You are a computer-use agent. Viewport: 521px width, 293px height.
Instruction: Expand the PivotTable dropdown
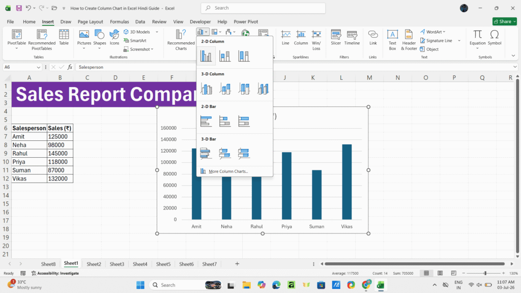[x=17, y=48]
